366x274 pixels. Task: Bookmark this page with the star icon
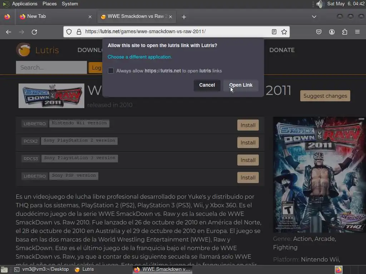pyautogui.click(x=284, y=32)
